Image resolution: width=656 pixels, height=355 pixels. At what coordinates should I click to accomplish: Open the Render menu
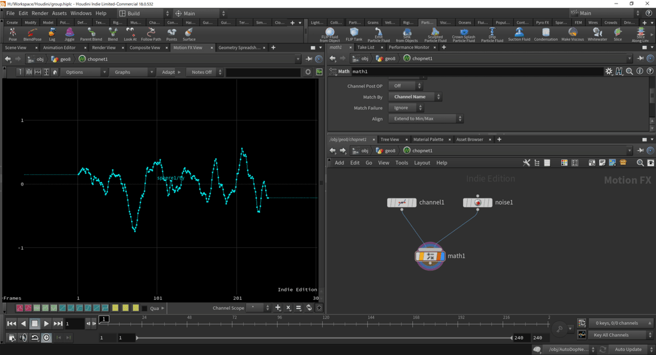point(40,13)
